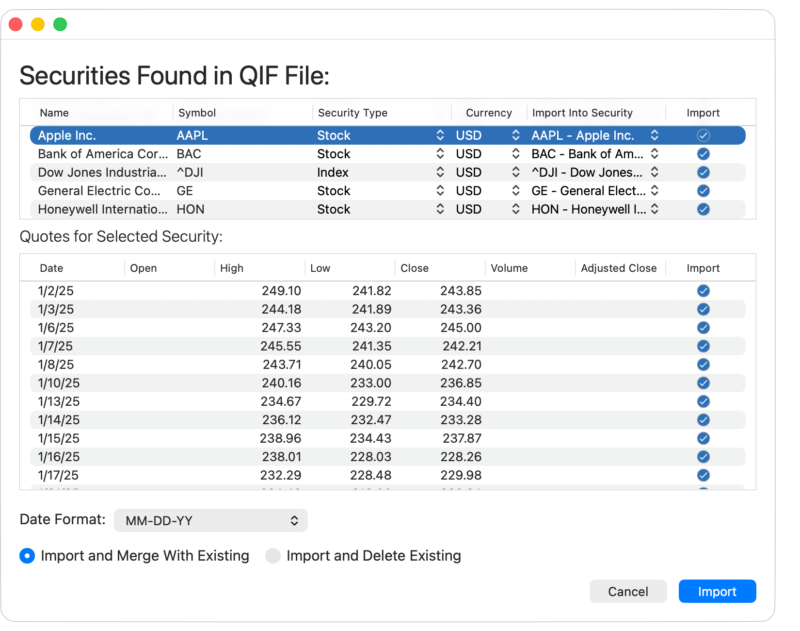Open the Security Type dropdown for AAPL

click(440, 135)
